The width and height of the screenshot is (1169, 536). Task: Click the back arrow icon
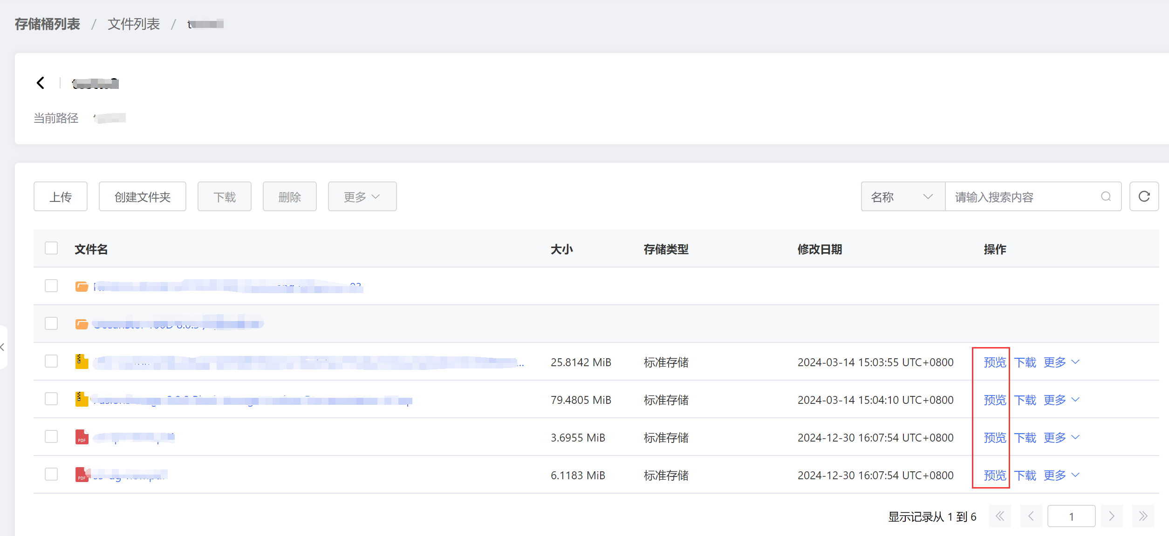41,83
